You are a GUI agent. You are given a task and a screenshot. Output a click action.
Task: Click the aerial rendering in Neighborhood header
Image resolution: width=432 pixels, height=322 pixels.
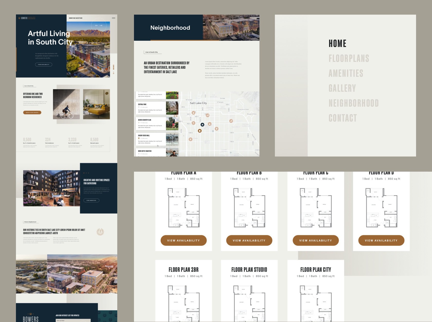click(231, 28)
